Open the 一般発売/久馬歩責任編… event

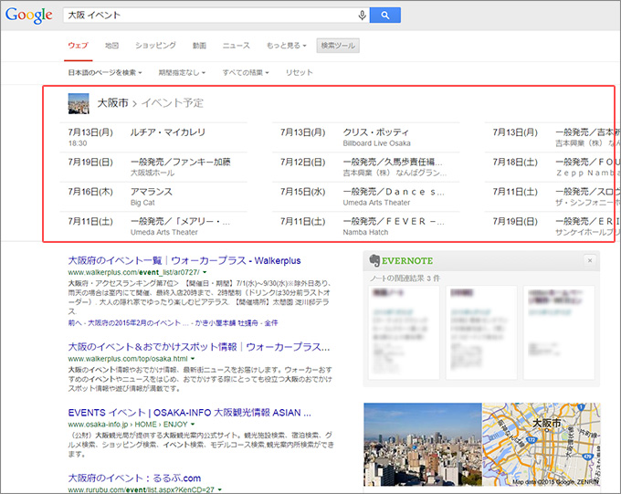[x=393, y=162]
